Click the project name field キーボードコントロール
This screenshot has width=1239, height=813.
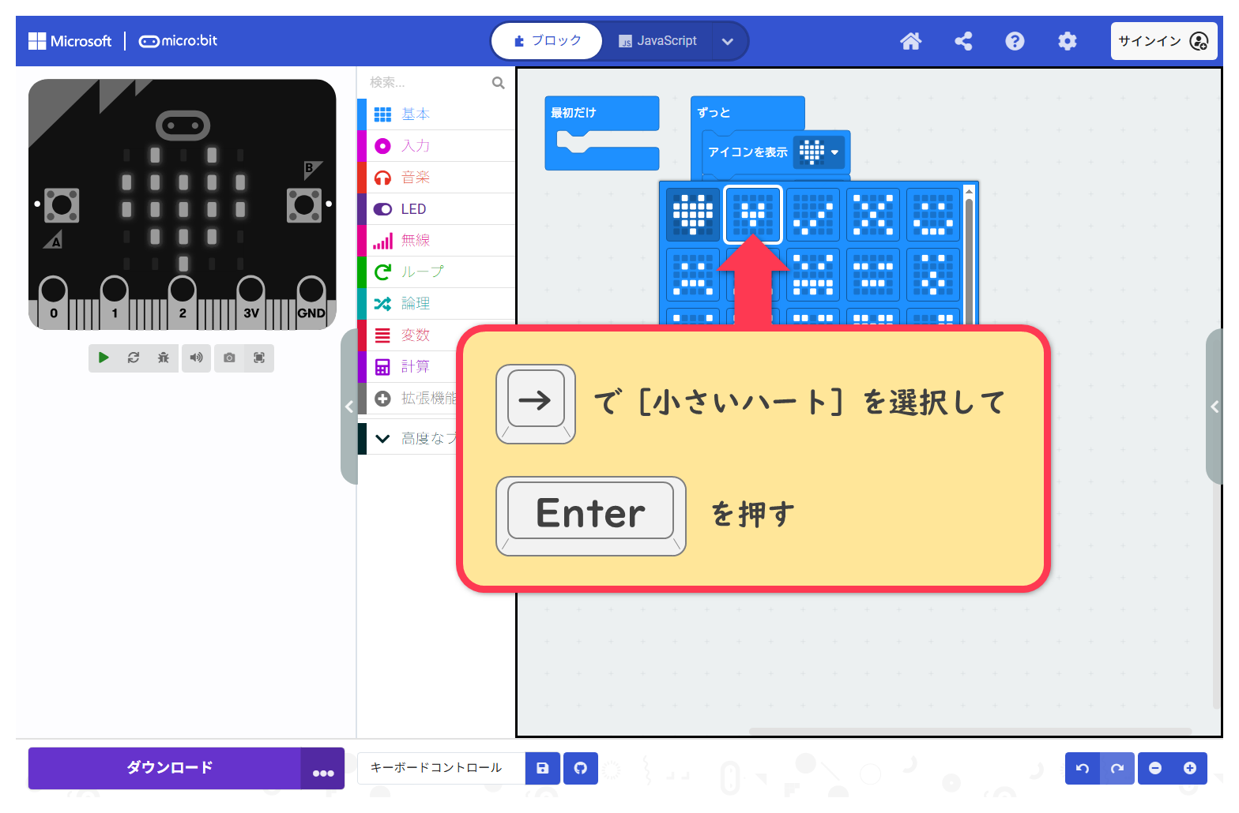pos(441,768)
